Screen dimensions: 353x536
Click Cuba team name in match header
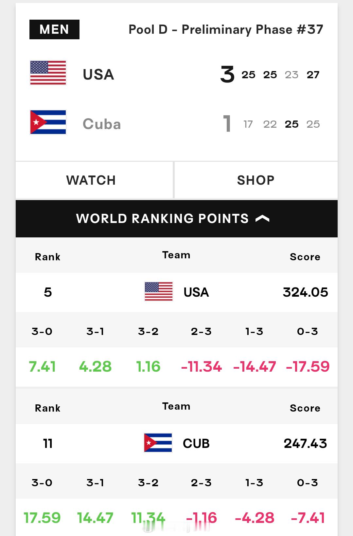click(102, 124)
